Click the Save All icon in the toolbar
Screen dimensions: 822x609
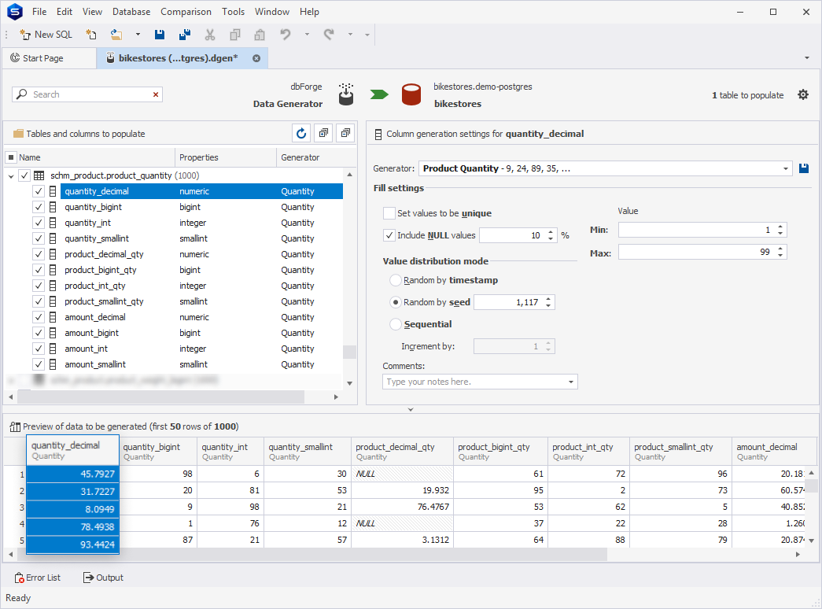click(185, 35)
